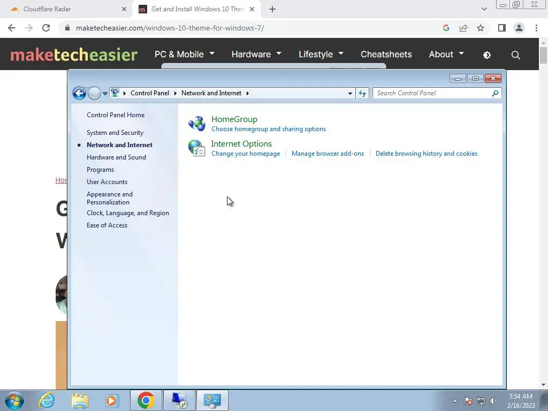
Task: Go back in Control Panel window
Action: tap(79, 93)
